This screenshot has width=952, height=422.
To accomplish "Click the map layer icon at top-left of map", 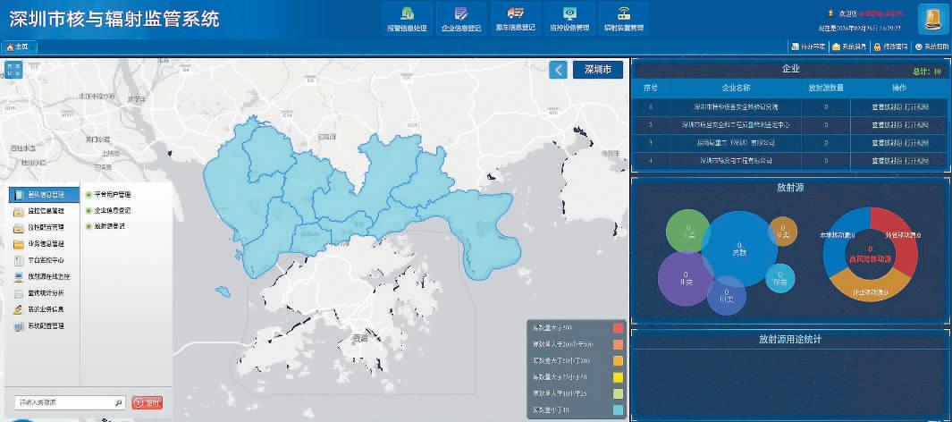I will point(13,70).
